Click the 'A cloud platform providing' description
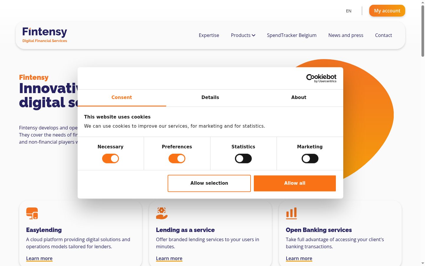Screen dimensions: 425x266 [78, 243]
